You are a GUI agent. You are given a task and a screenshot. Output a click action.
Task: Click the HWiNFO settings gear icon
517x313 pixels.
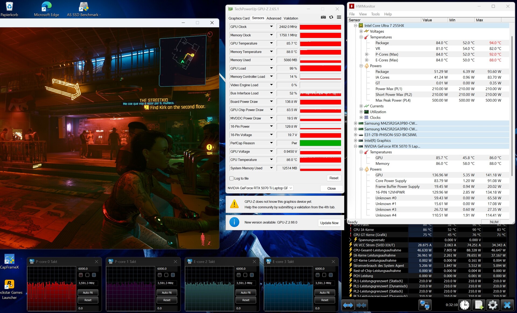tap(492, 305)
